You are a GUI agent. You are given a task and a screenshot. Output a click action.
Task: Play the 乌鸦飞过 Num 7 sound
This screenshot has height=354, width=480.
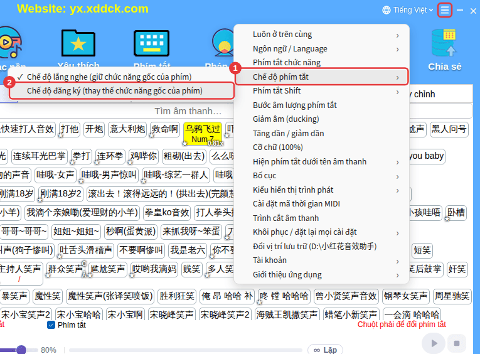[203, 134]
